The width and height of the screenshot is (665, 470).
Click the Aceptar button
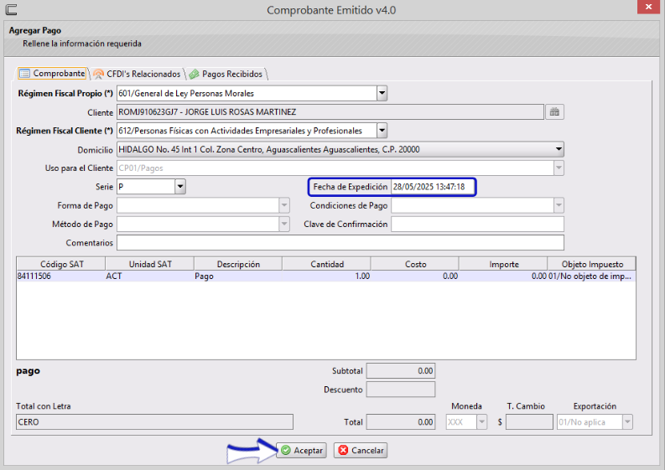tap(302, 450)
